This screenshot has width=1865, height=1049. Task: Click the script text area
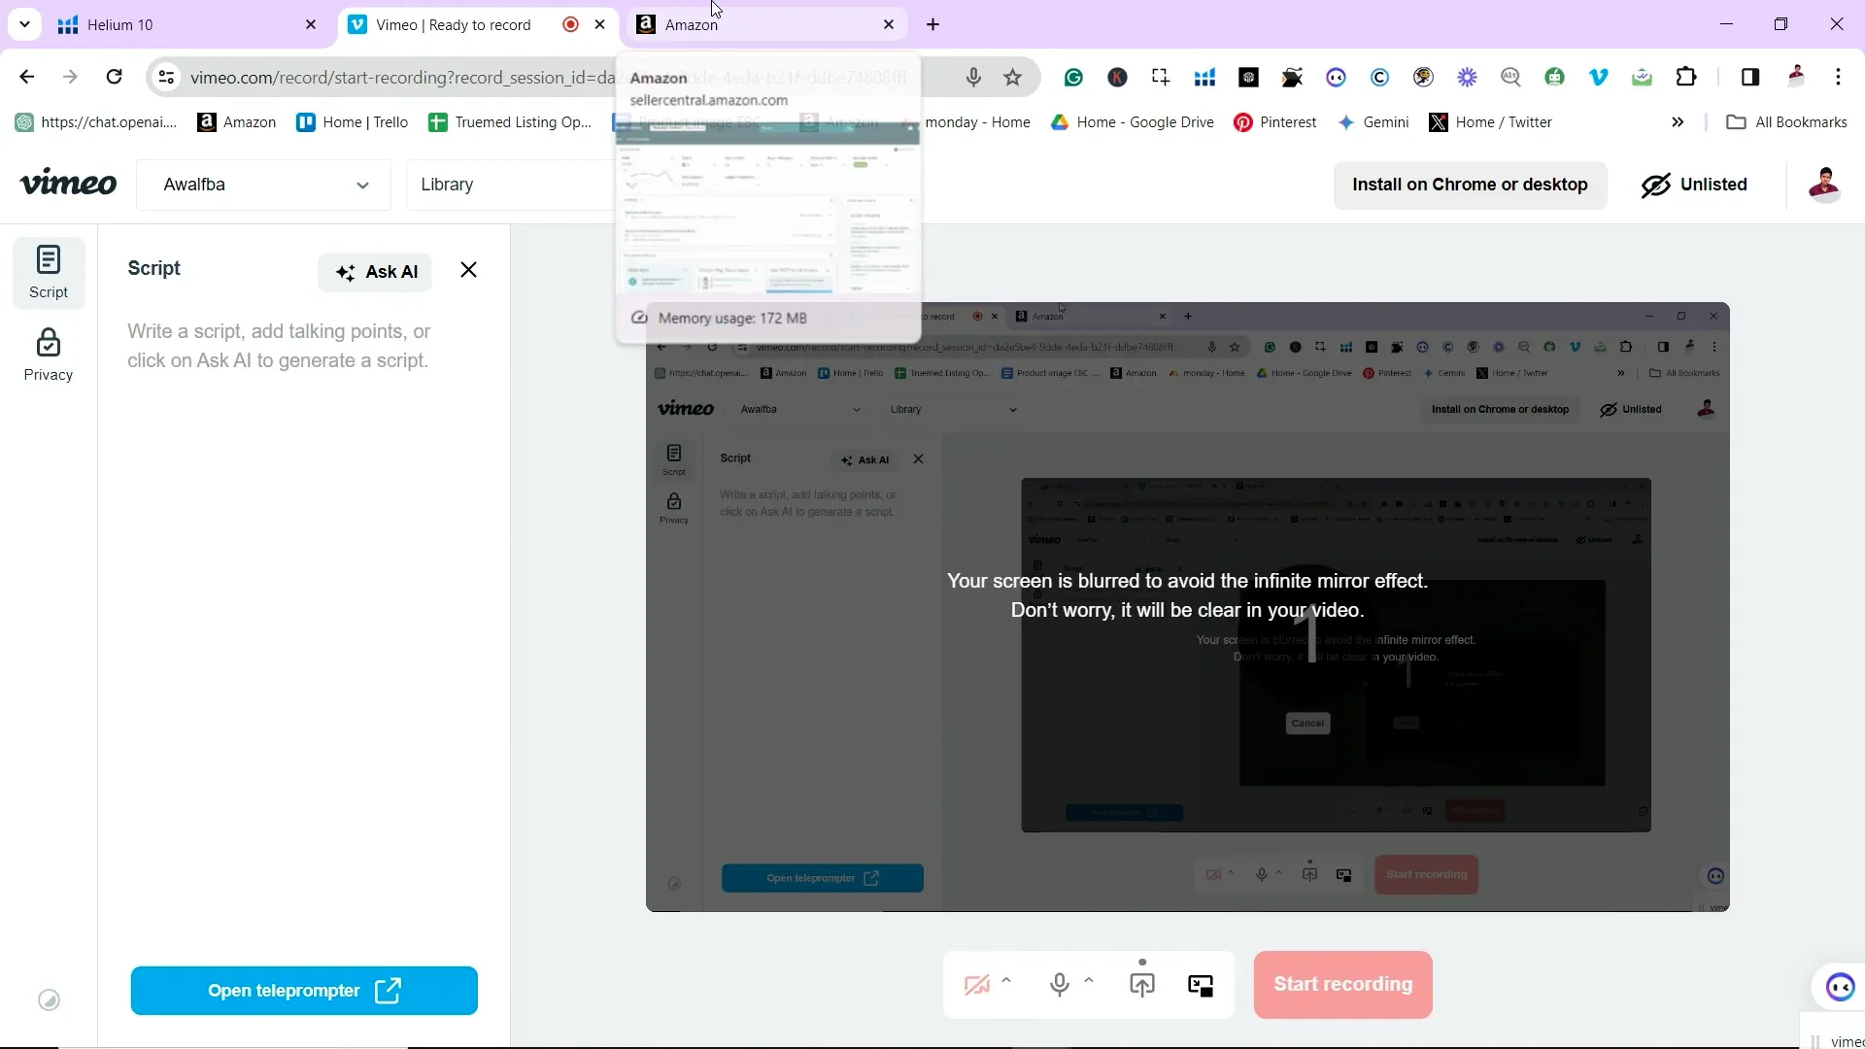click(x=303, y=346)
